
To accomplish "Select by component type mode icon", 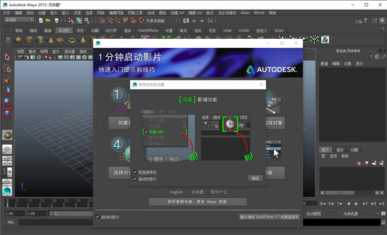I will [x=87, y=21].
